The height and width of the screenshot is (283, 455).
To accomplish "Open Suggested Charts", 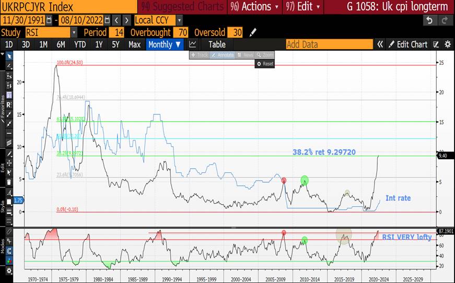I will [182, 6].
